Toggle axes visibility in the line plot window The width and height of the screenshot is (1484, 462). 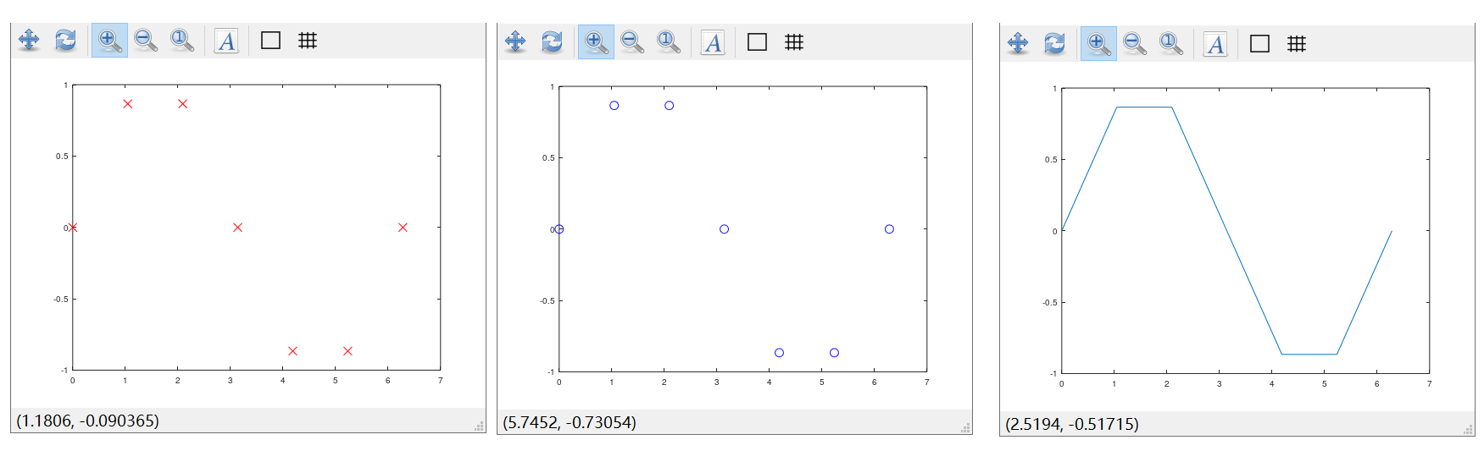pyautogui.click(x=1259, y=43)
